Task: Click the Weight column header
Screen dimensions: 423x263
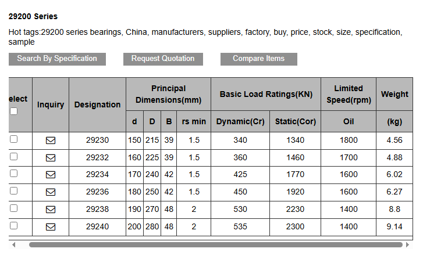Action: click(394, 94)
